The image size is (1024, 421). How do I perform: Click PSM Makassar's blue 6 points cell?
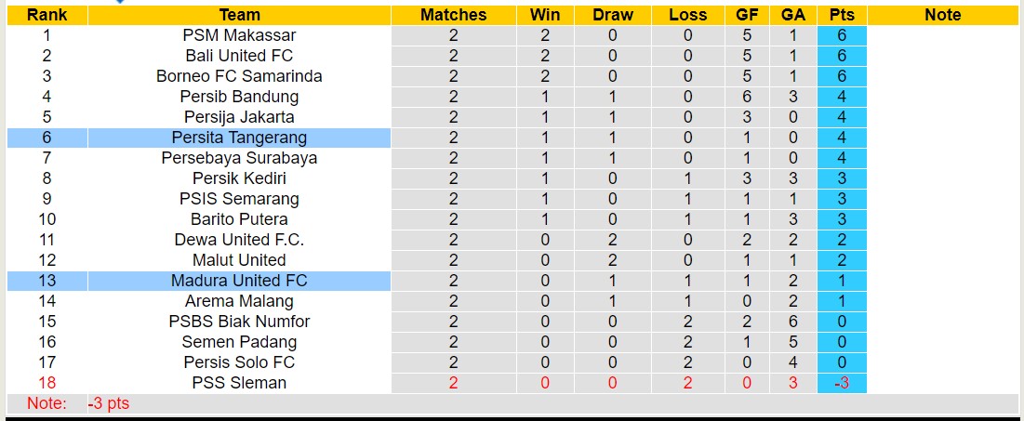pos(842,35)
